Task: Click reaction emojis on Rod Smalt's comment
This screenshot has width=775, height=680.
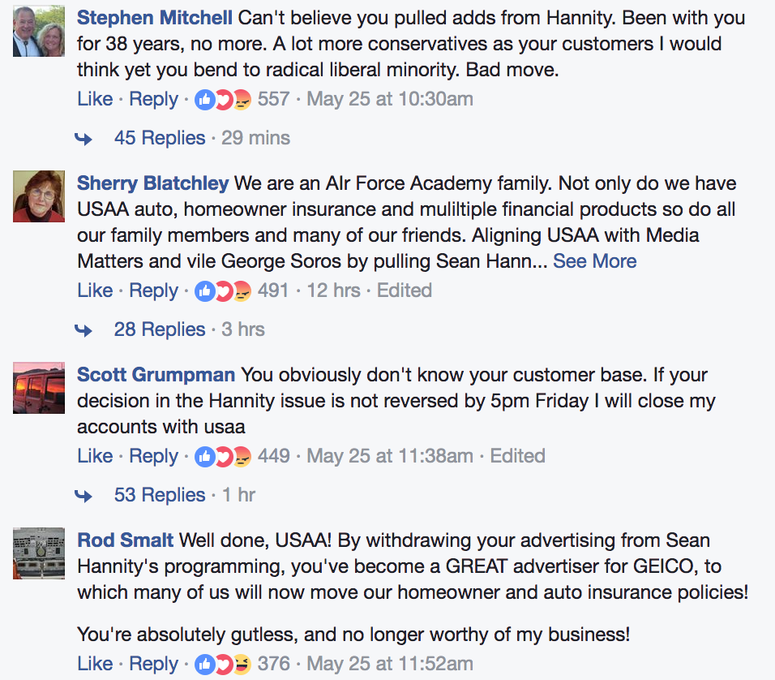Action: point(223,665)
